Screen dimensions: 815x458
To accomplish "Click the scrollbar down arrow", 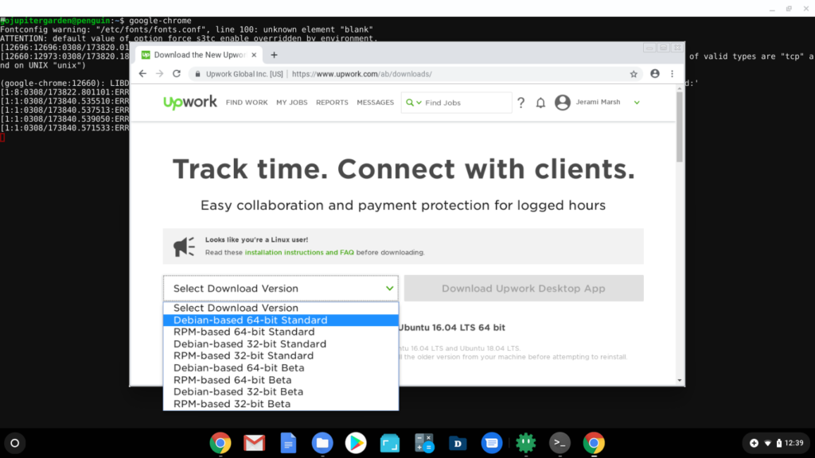I will pyautogui.click(x=680, y=381).
